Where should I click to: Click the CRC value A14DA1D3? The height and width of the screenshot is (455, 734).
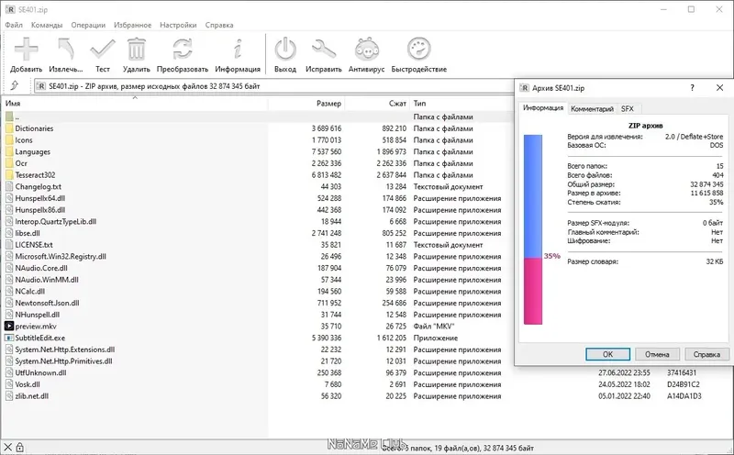click(683, 396)
